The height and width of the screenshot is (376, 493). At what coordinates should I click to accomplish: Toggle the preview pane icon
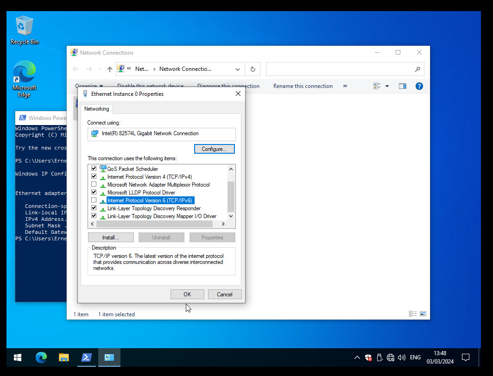coord(402,86)
